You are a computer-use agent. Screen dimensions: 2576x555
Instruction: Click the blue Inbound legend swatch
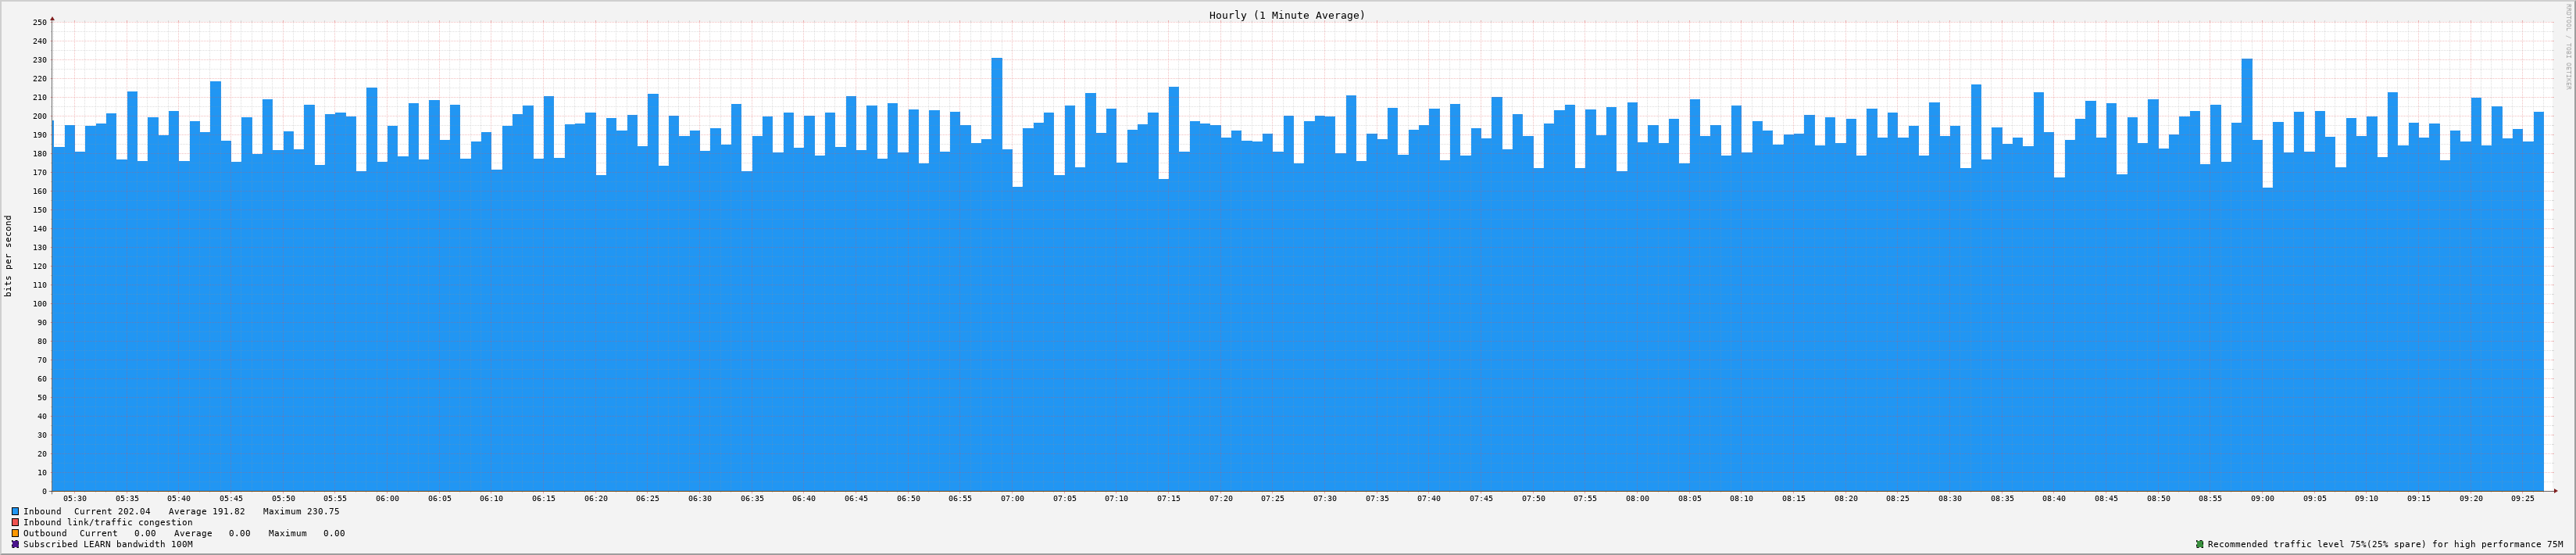pos(15,511)
